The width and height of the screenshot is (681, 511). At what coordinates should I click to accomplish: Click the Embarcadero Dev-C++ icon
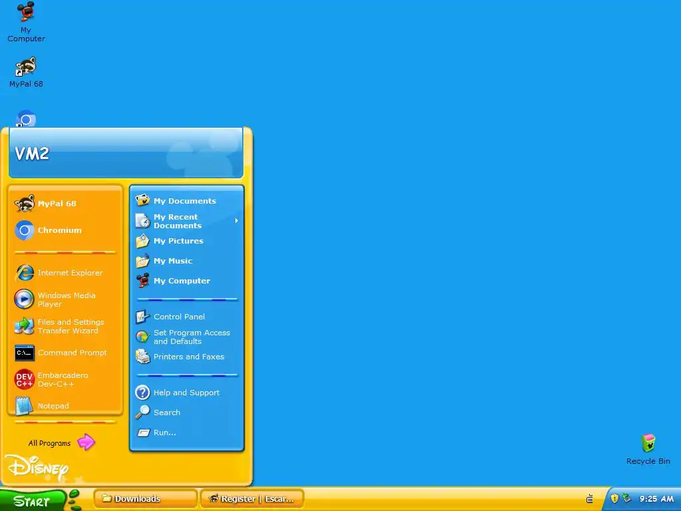click(x=25, y=379)
